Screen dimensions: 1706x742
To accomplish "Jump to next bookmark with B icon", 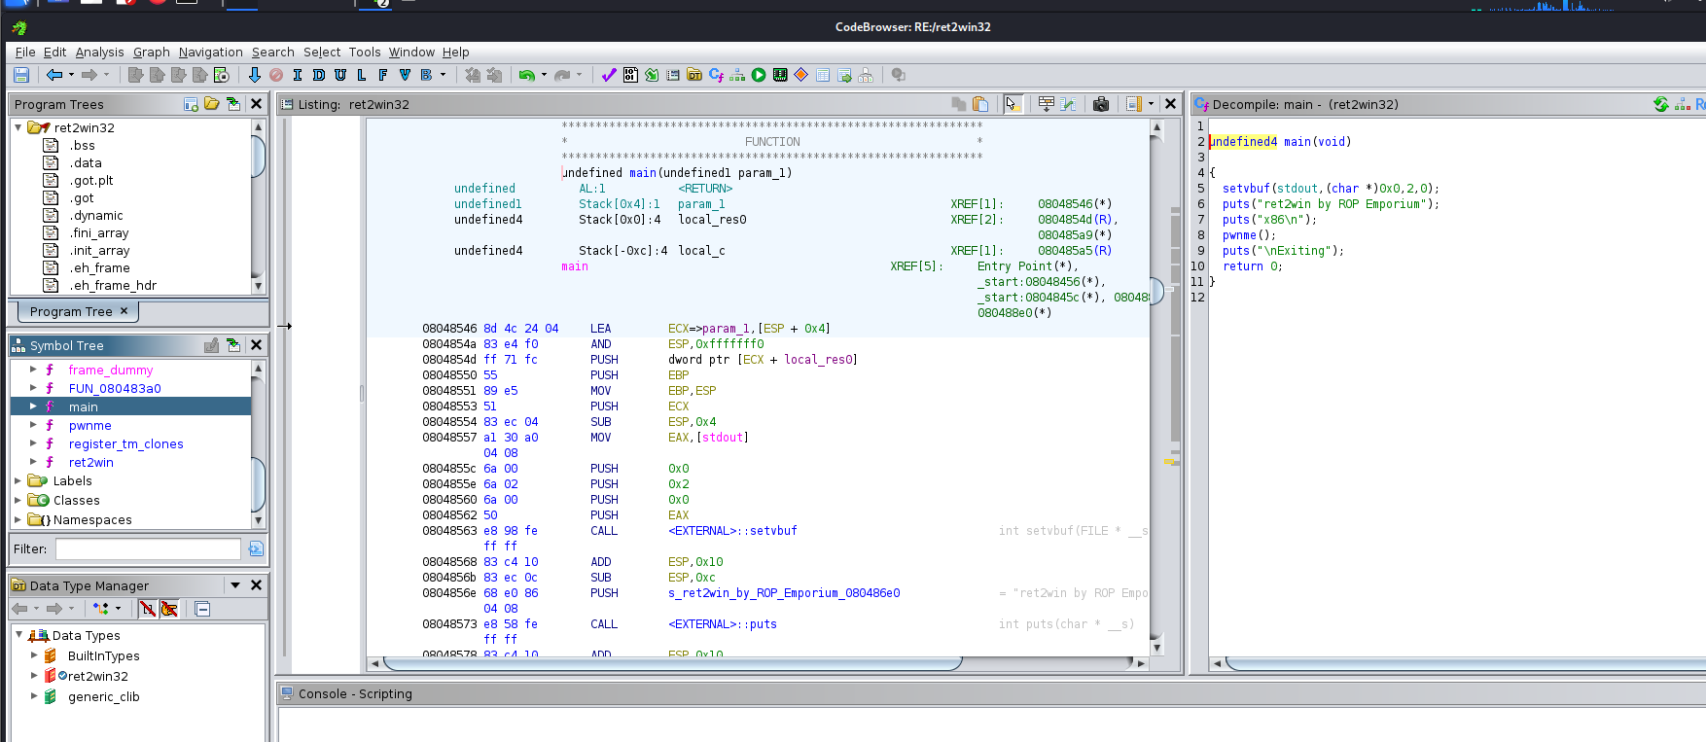I will pyautogui.click(x=426, y=75).
